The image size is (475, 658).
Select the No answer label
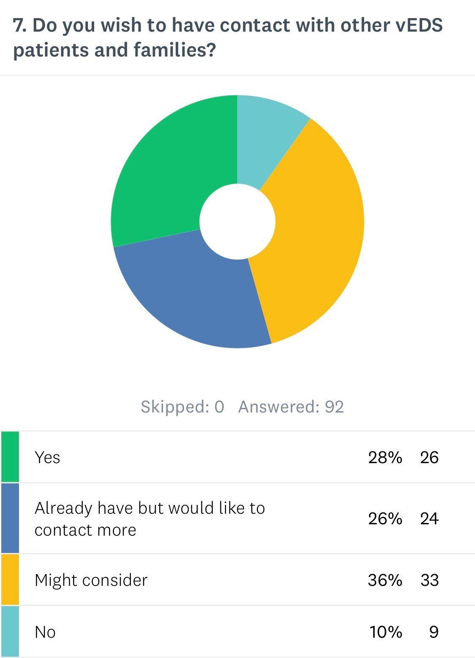(45, 632)
